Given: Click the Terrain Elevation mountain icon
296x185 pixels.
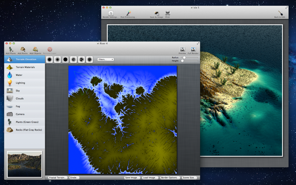Looking at the screenshot, I should click(10, 59).
